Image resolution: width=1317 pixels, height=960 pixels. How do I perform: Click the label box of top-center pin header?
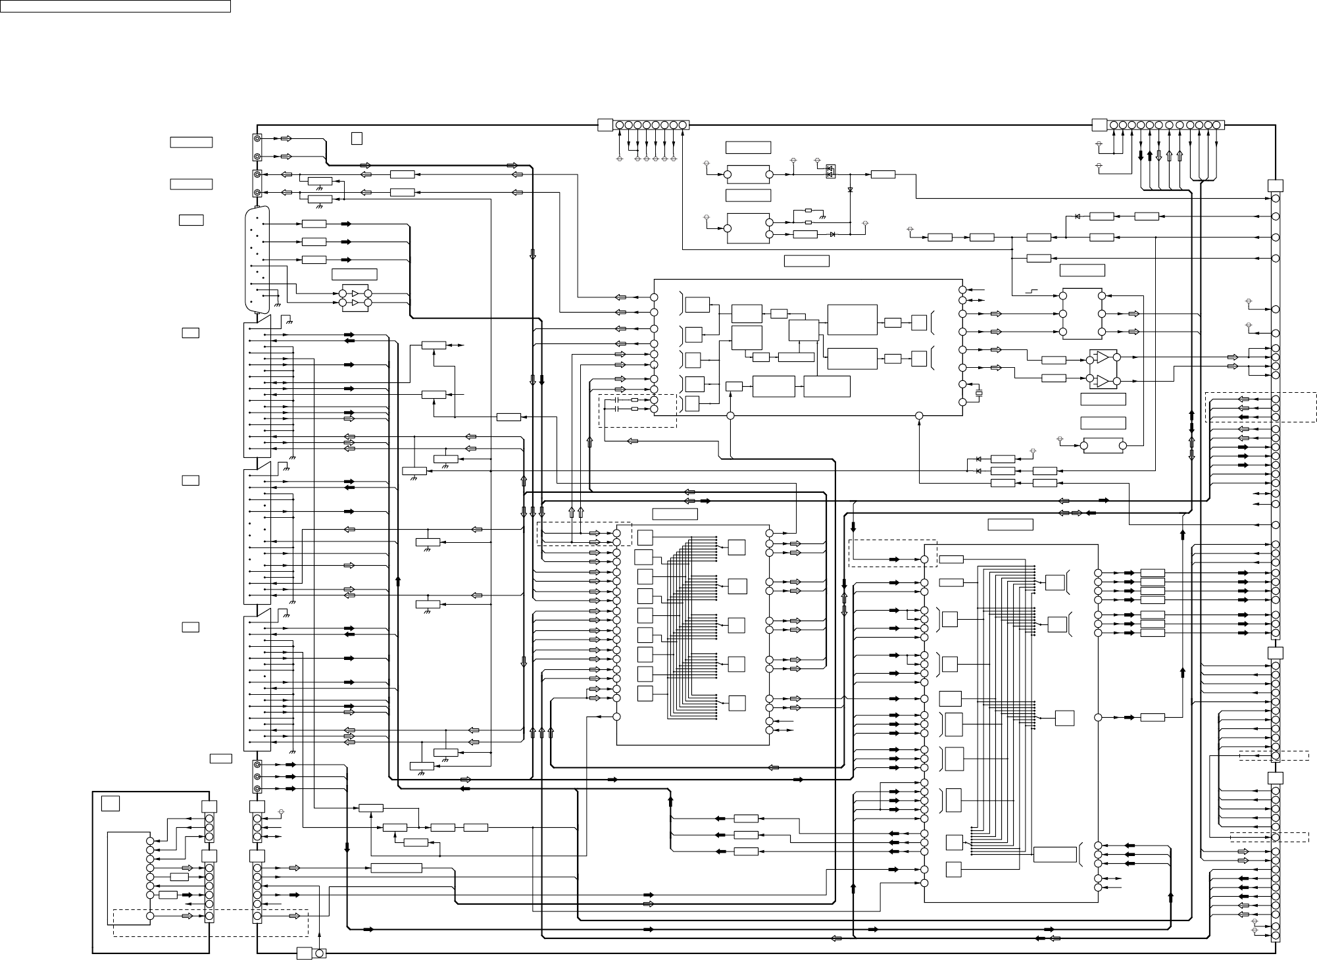[605, 124]
